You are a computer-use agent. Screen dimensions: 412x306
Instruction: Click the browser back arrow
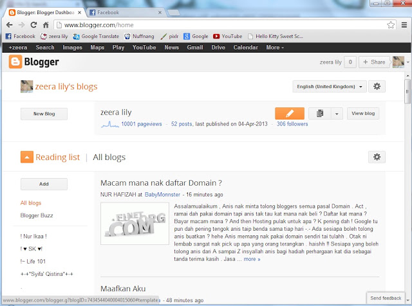[x=10, y=25]
